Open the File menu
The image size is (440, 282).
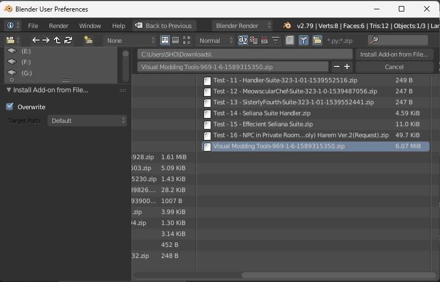coord(33,26)
